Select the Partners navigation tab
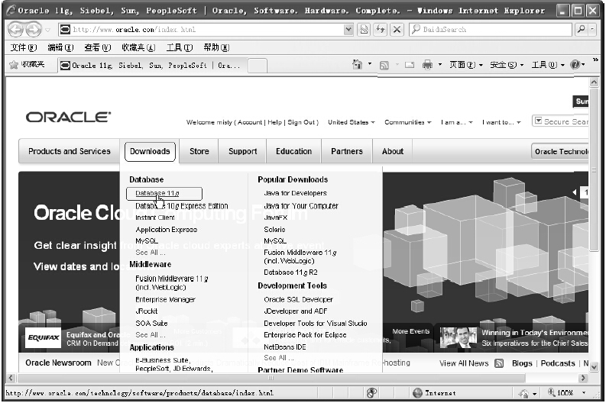 347,151
